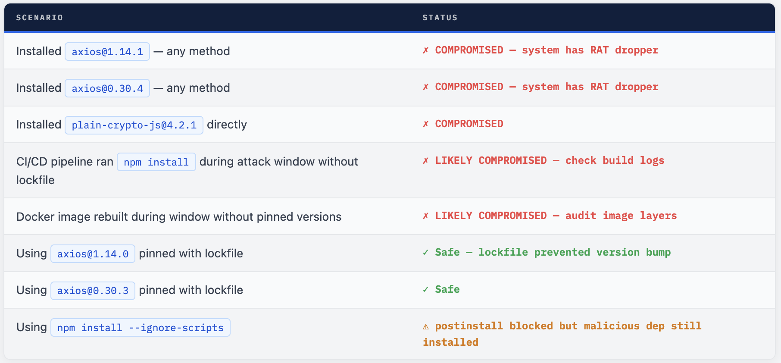Select the axios@1.14.0 code badge
The image size is (781, 363).
pyautogui.click(x=93, y=254)
